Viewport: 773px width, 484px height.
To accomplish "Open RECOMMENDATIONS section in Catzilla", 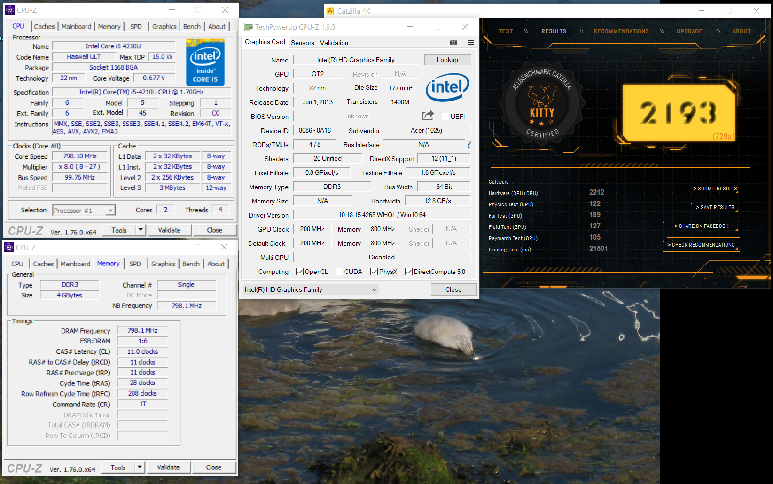I will coord(621,31).
